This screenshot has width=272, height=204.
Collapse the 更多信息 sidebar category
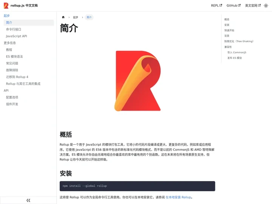(x=10, y=43)
